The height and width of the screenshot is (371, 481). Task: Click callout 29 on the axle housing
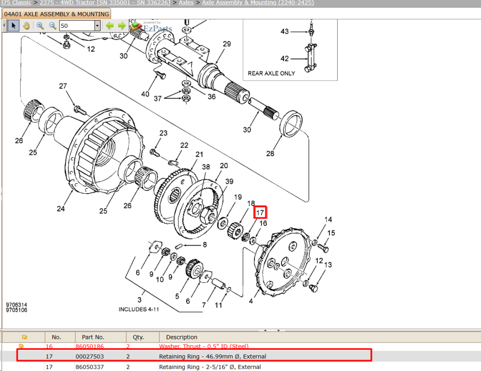[x=227, y=44]
